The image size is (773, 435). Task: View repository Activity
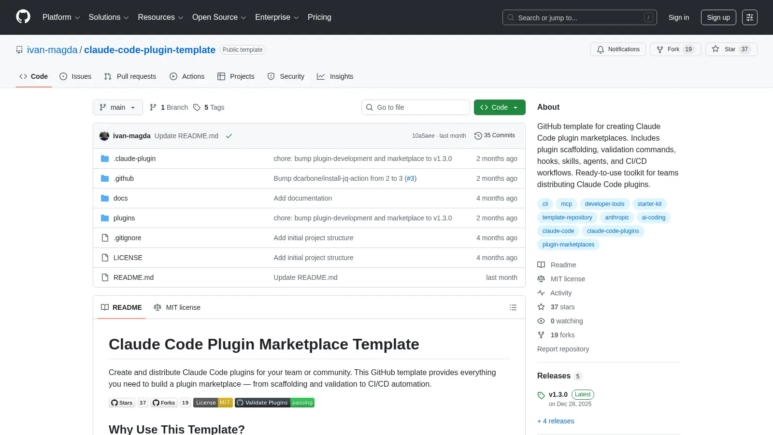[x=555, y=293]
